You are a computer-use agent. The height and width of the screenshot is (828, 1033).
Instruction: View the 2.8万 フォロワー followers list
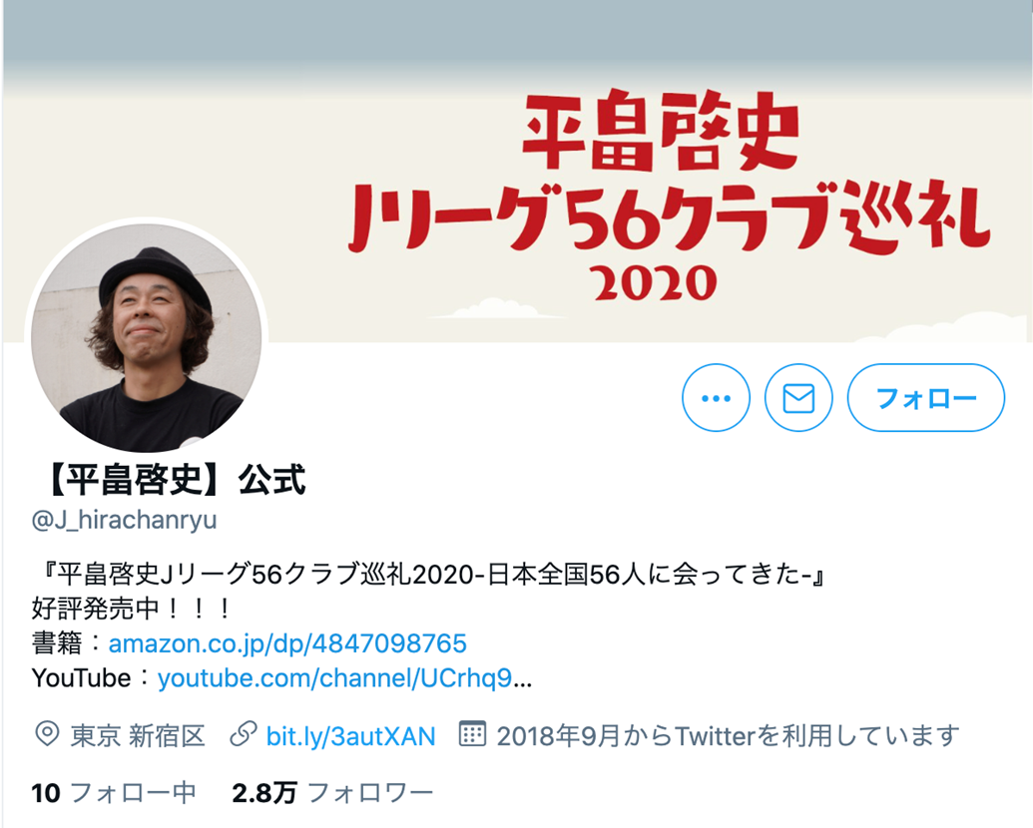tap(332, 792)
